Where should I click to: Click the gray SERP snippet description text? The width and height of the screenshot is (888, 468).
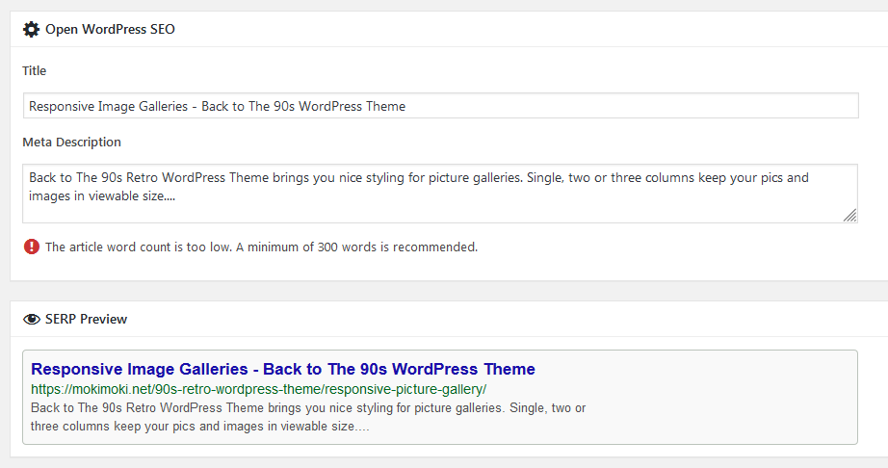pyautogui.click(x=308, y=417)
